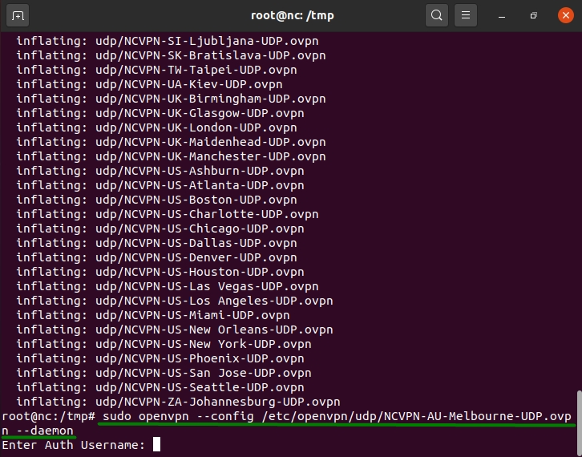This screenshot has width=582, height=457.
Task: Click the NCVPN-SI-Ljubljana-UDP.ovpn line
Action: pyautogui.click(x=168, y=41)
